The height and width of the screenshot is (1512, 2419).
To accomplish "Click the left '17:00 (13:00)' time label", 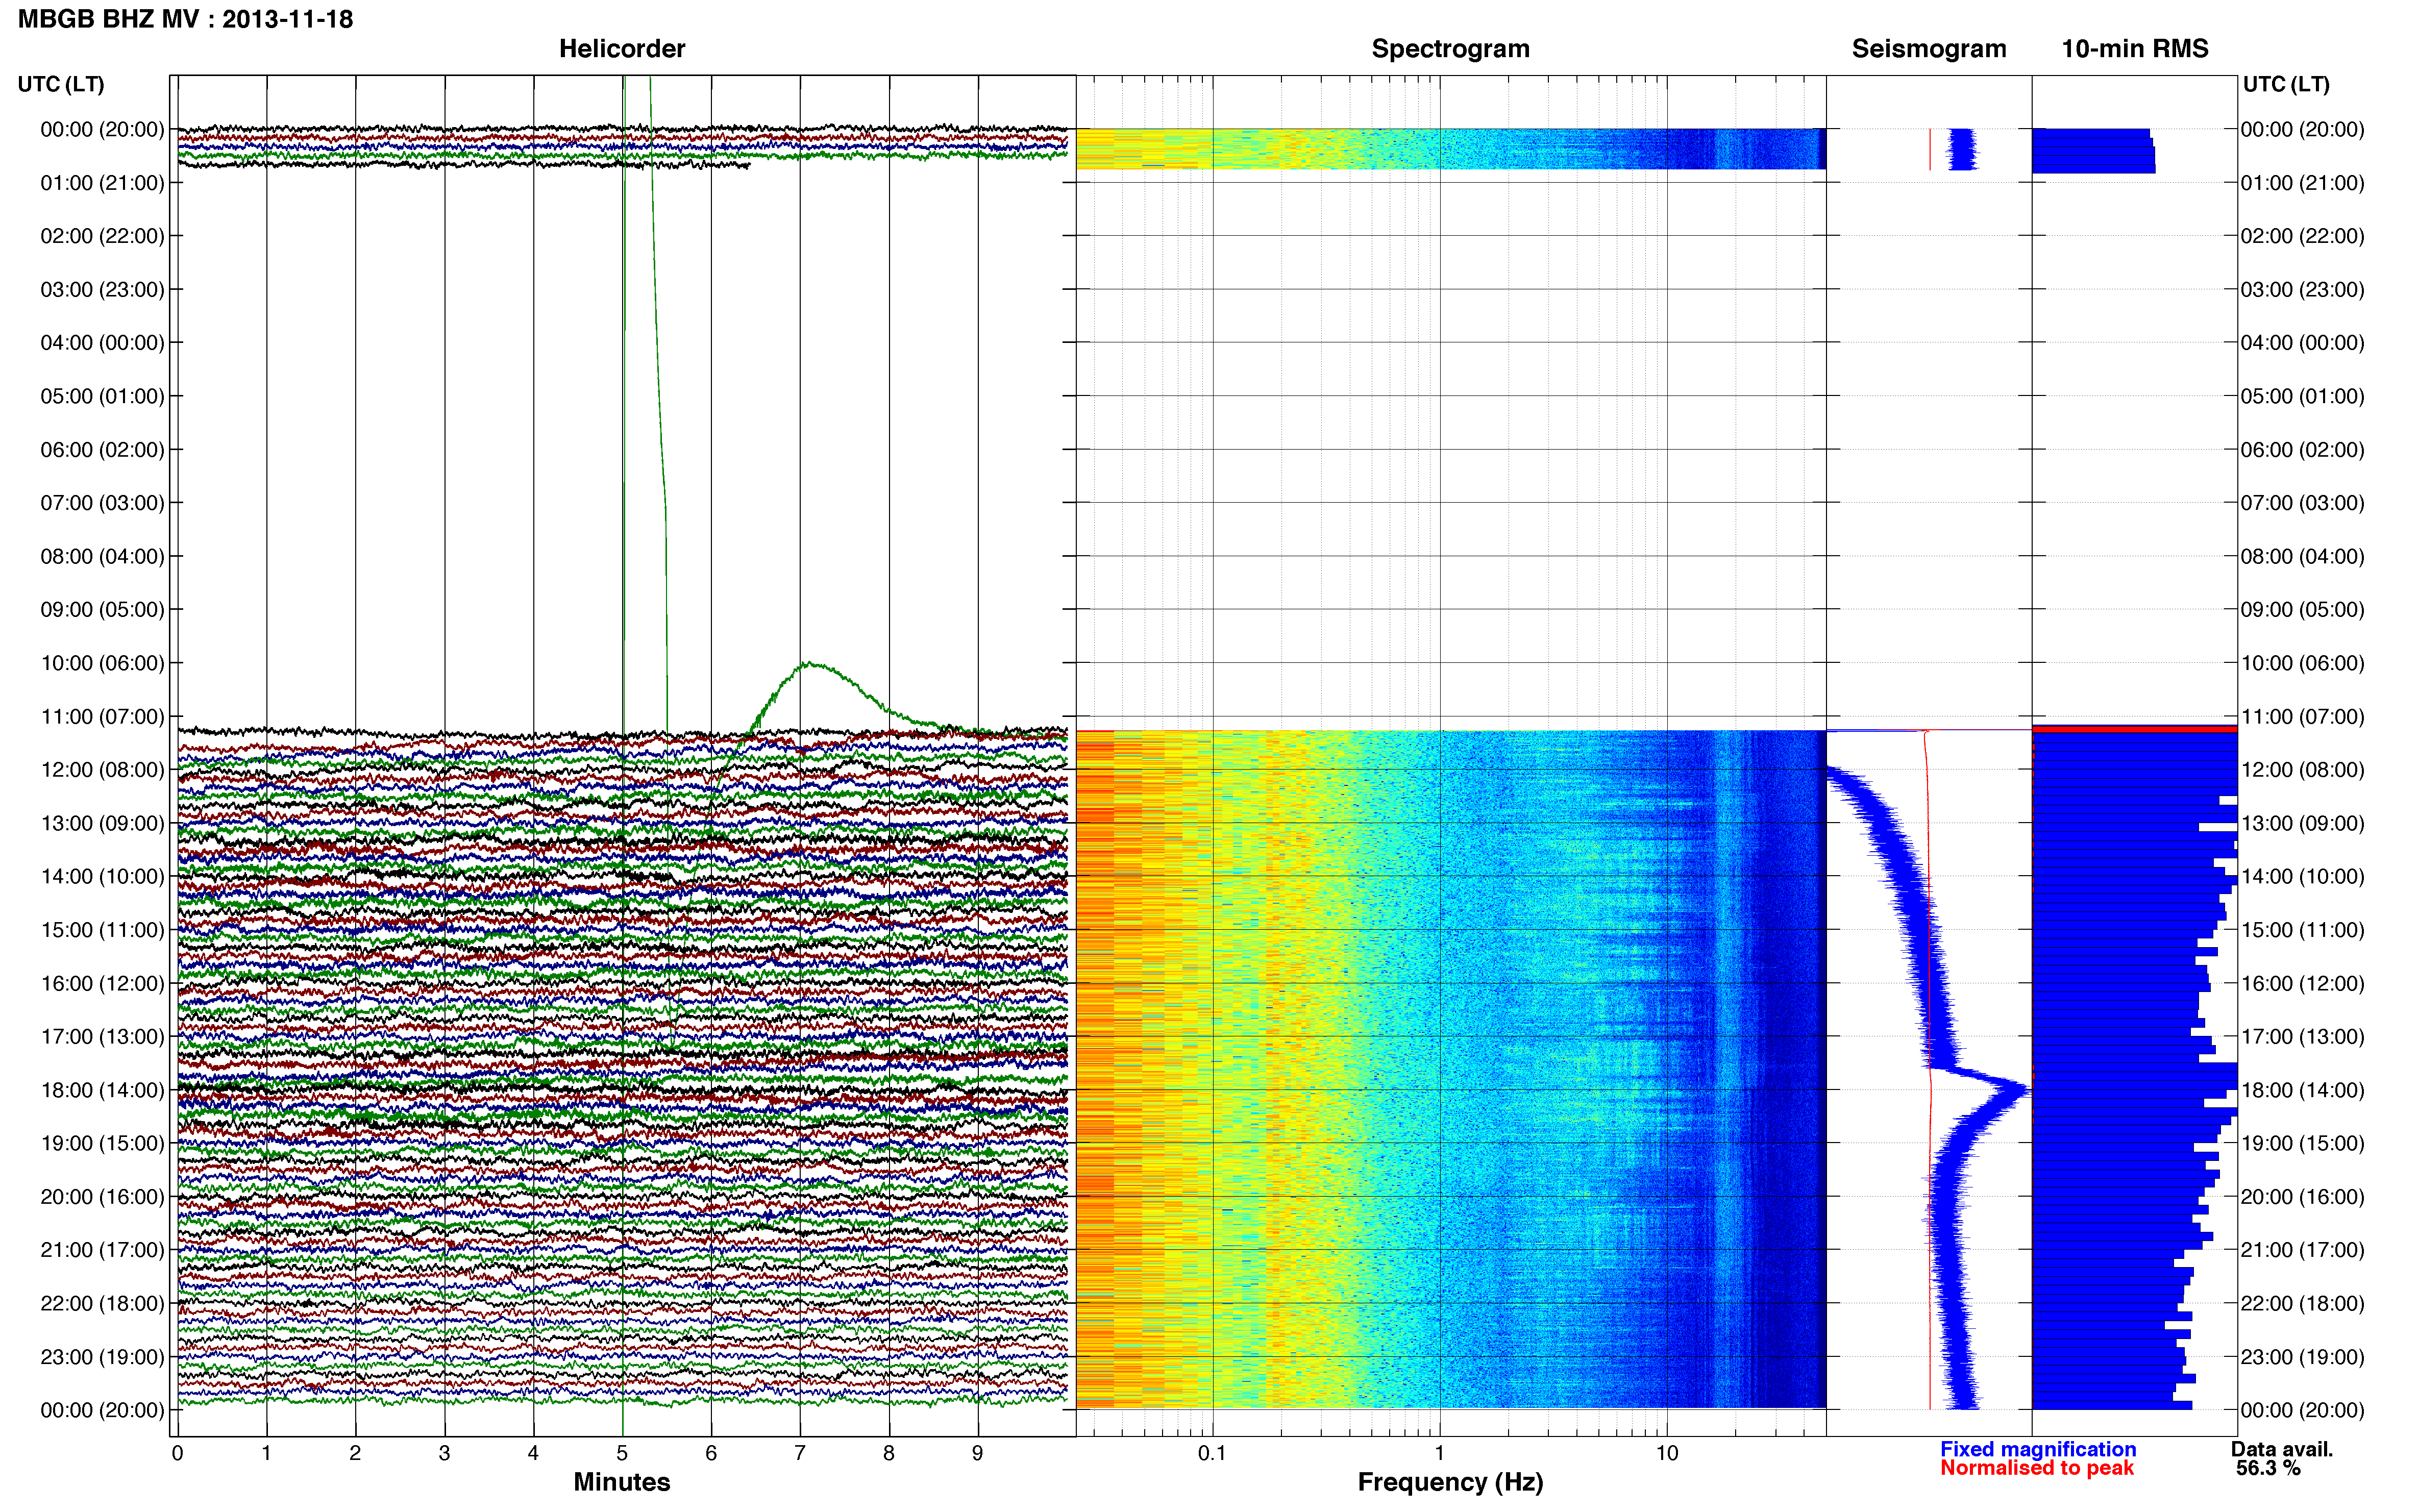I will point(102,1036).
